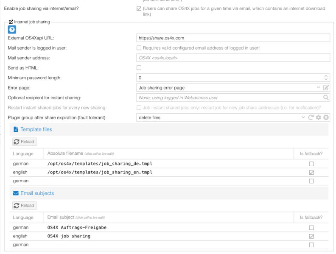Viewport: 336px width, 254px height.
Task: Reload the Template files table
Action: [x=24, y=142]
